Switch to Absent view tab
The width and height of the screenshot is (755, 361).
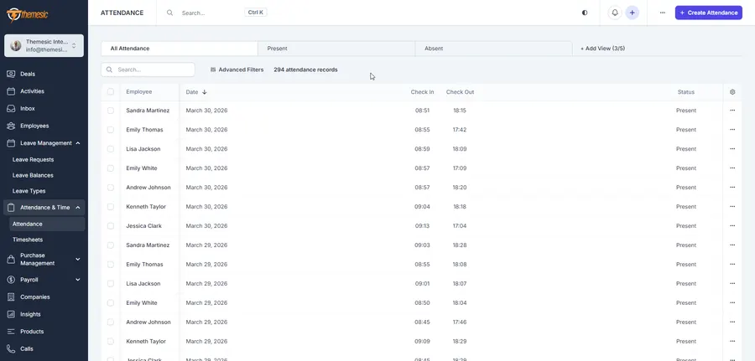point(493,49)
